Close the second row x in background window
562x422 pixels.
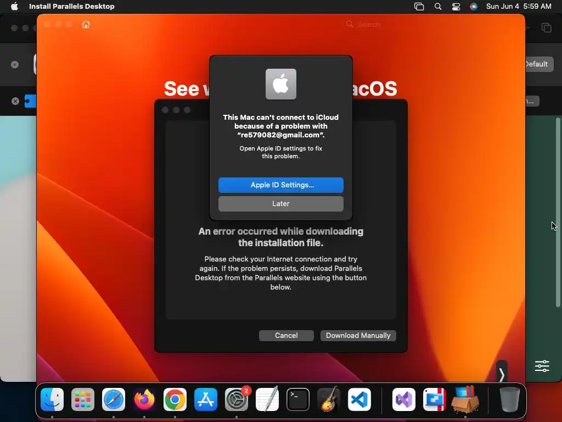click(15, 101)
